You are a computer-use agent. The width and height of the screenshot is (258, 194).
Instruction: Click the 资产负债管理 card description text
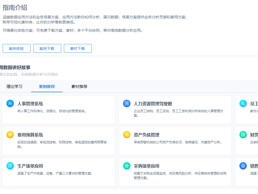(x=178, y=142)
